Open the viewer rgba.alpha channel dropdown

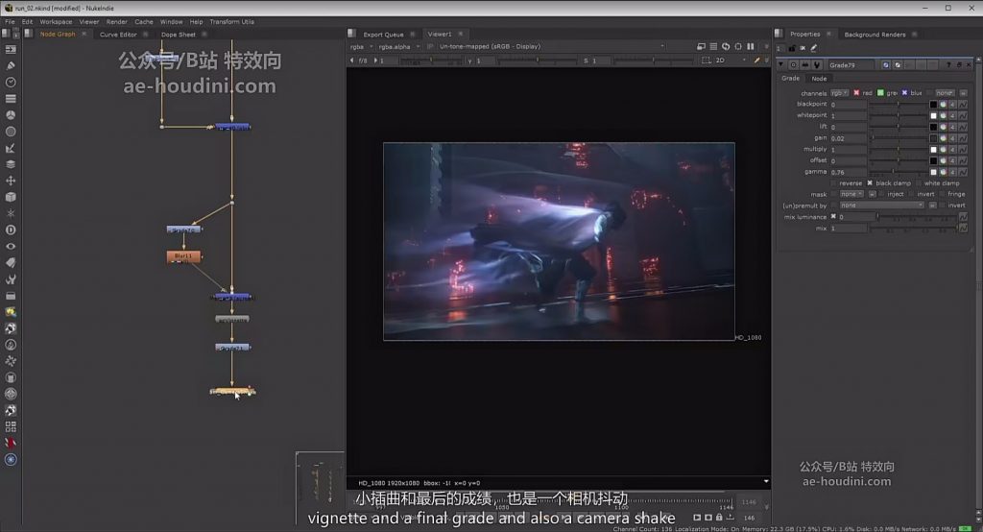click(x=398, y=46)
